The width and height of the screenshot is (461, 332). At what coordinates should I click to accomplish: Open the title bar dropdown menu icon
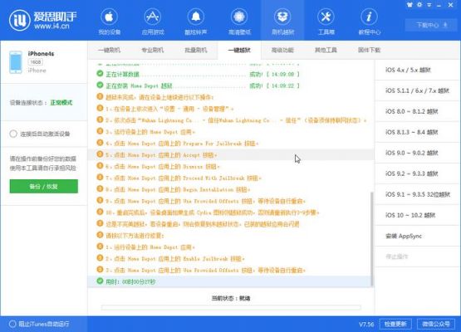429,5
